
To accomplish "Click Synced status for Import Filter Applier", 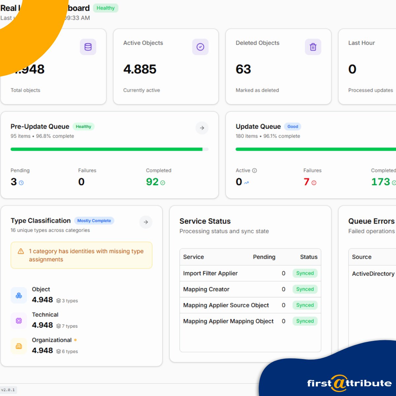I will (305, 273).
